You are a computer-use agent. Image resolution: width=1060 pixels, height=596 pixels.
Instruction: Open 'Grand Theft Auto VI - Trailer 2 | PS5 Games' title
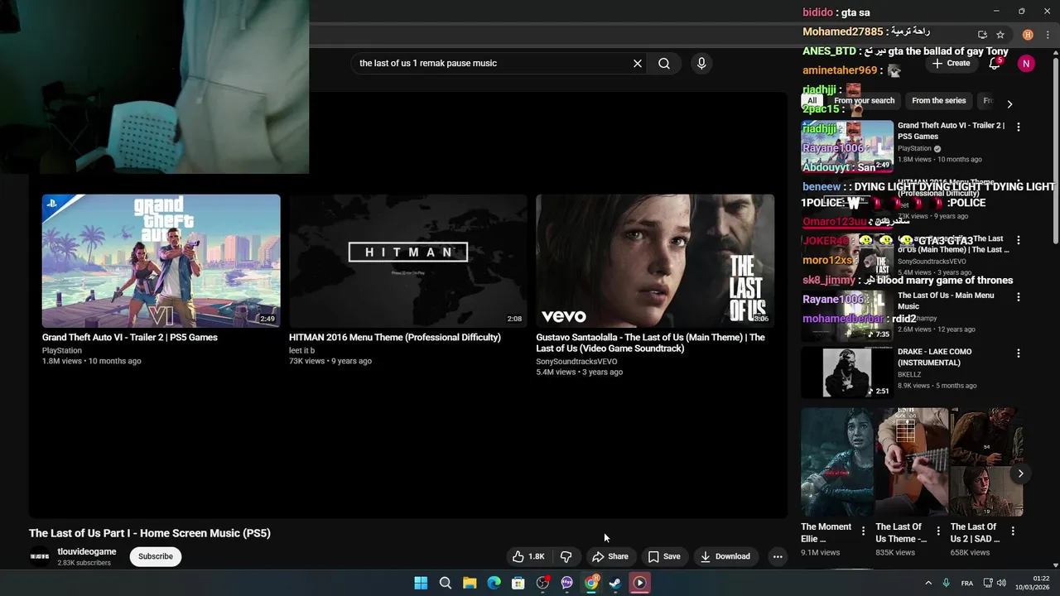(130, 338)
